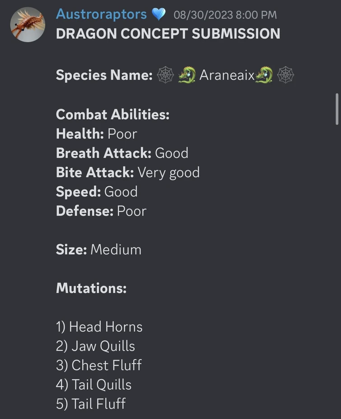Click the centipede image in the avatar
The width and height of the screenshot is (341, 419).
pos(28,24)
